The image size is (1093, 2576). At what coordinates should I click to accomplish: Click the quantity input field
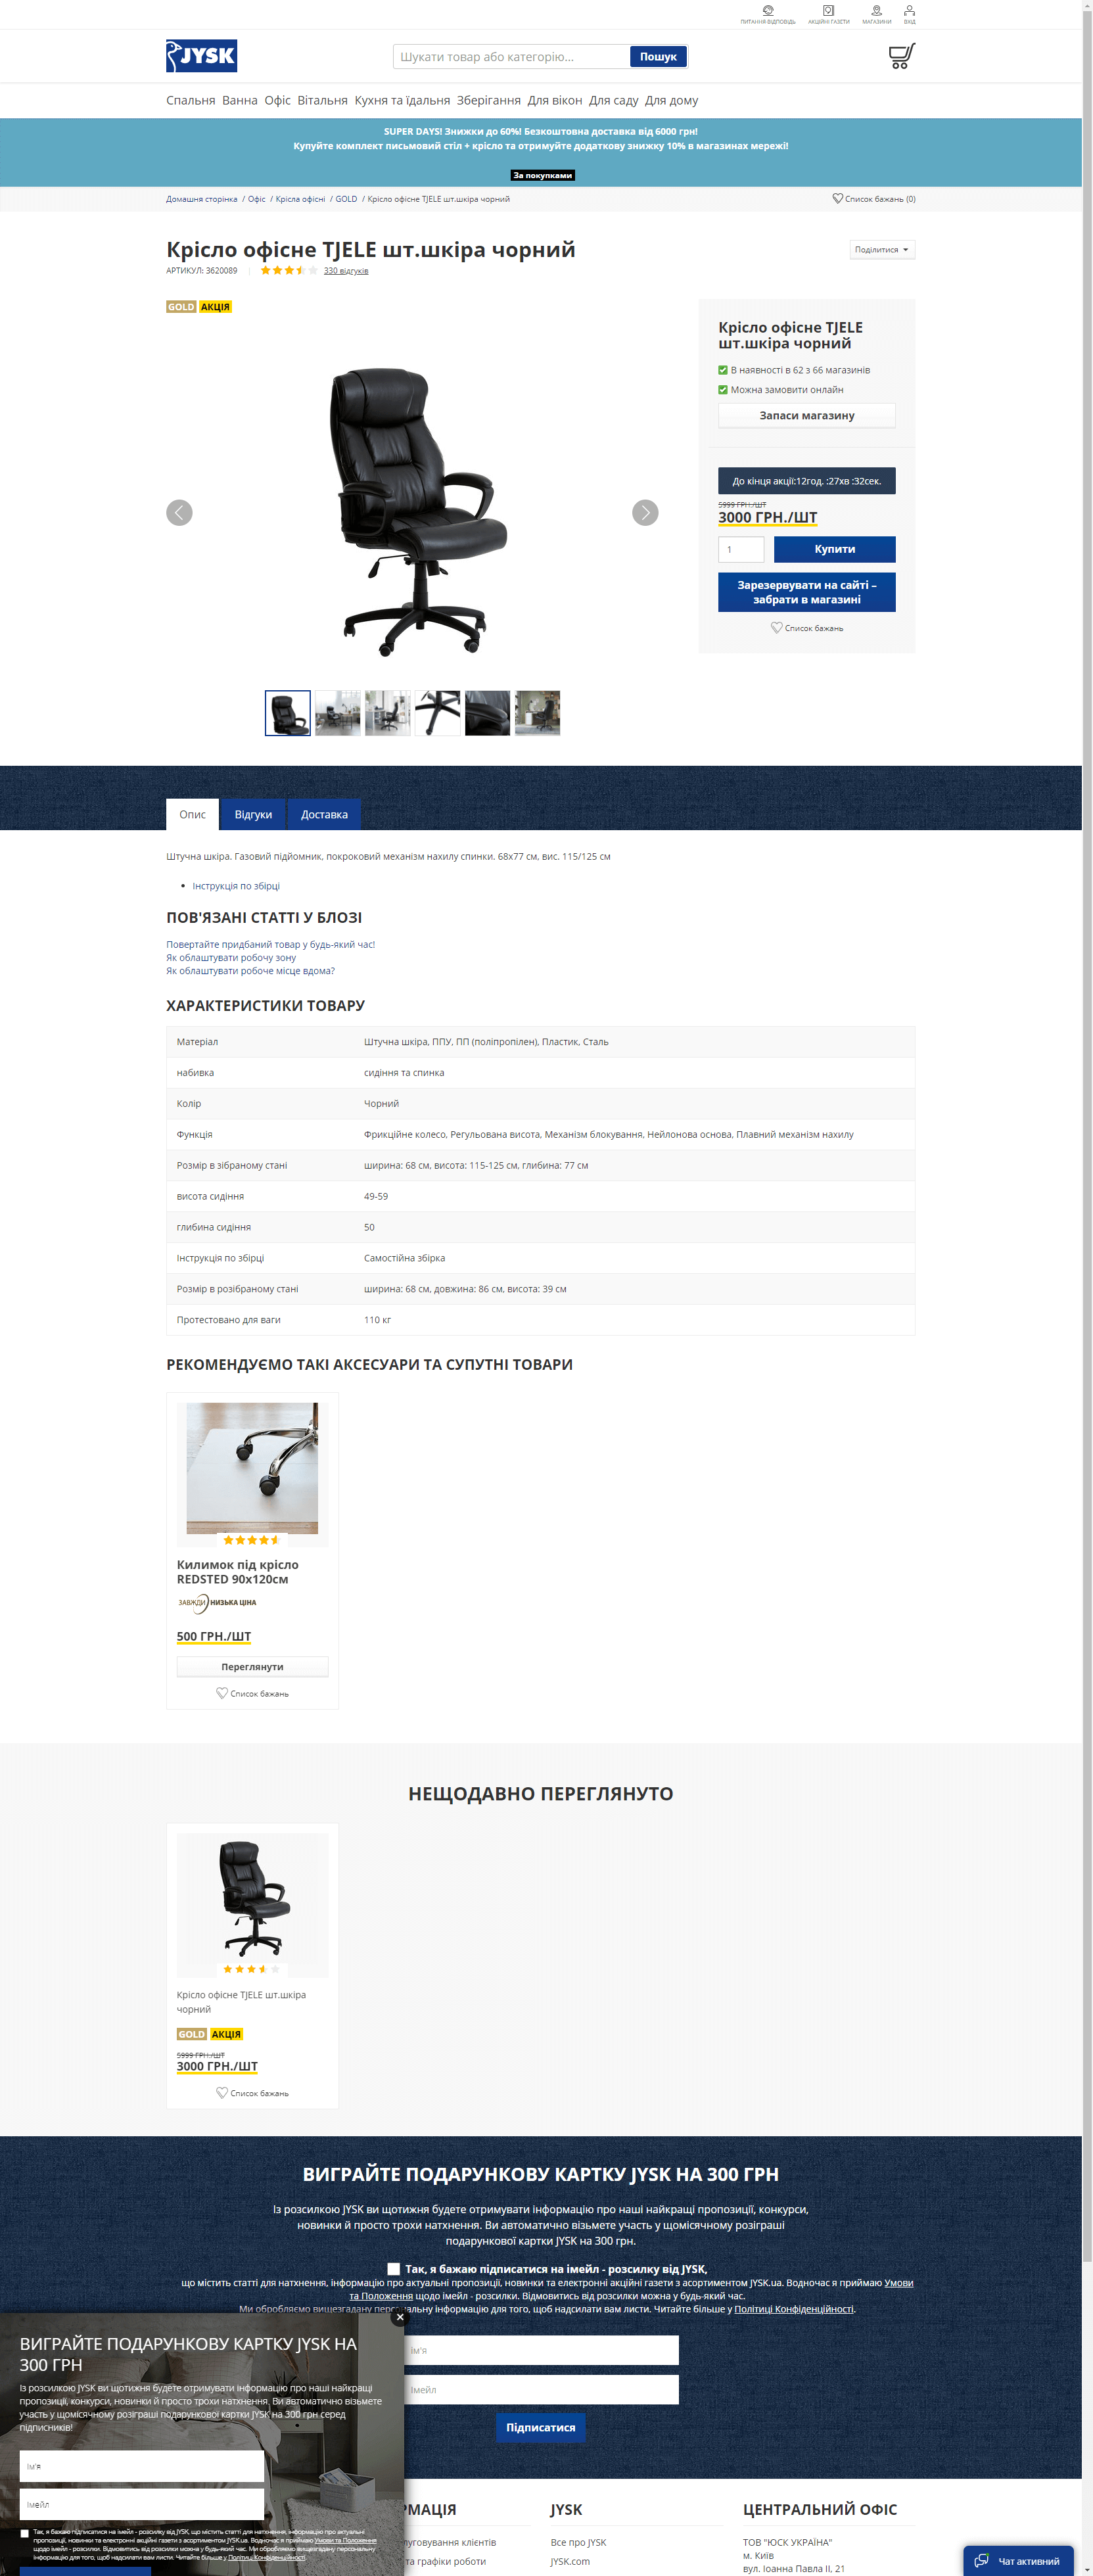740,549
